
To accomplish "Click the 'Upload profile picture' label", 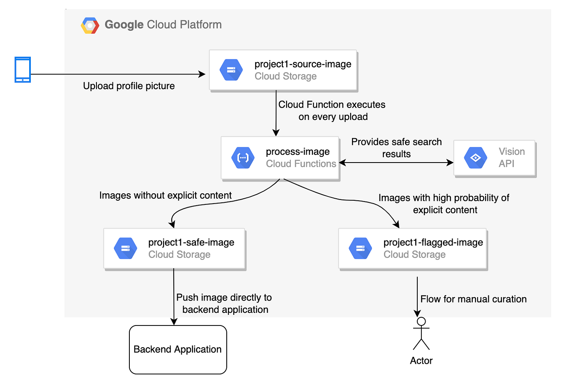I will tap(129, 86).
